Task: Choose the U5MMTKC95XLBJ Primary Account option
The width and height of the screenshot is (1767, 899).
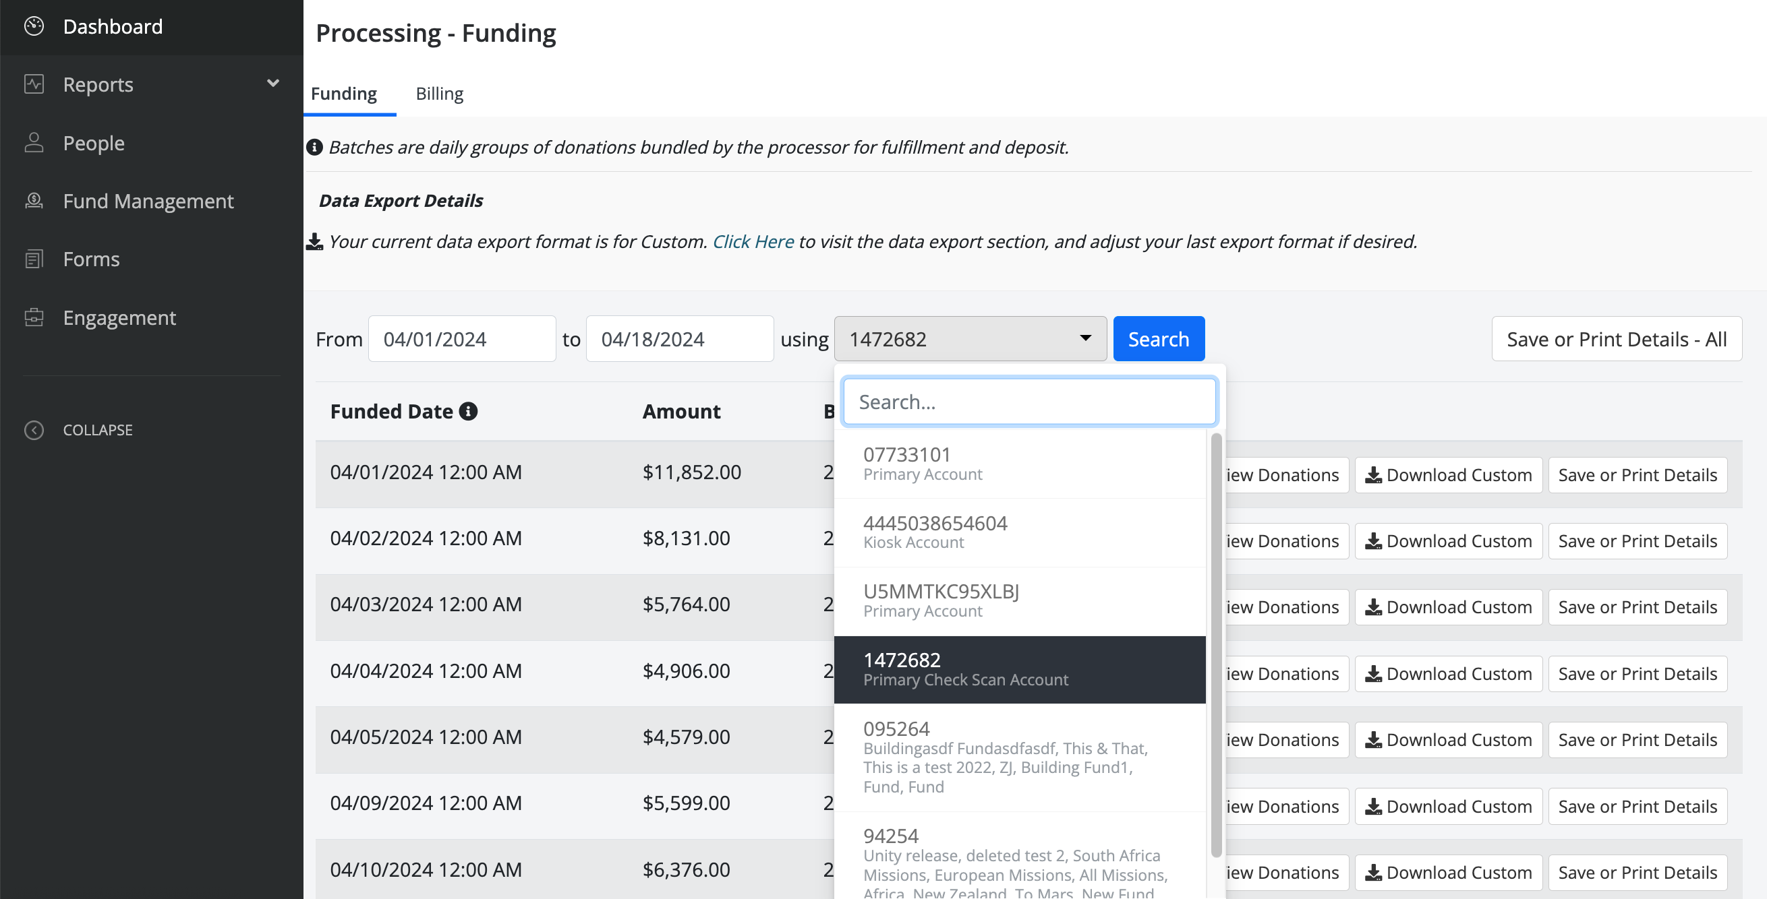Action: point(1019,600)
